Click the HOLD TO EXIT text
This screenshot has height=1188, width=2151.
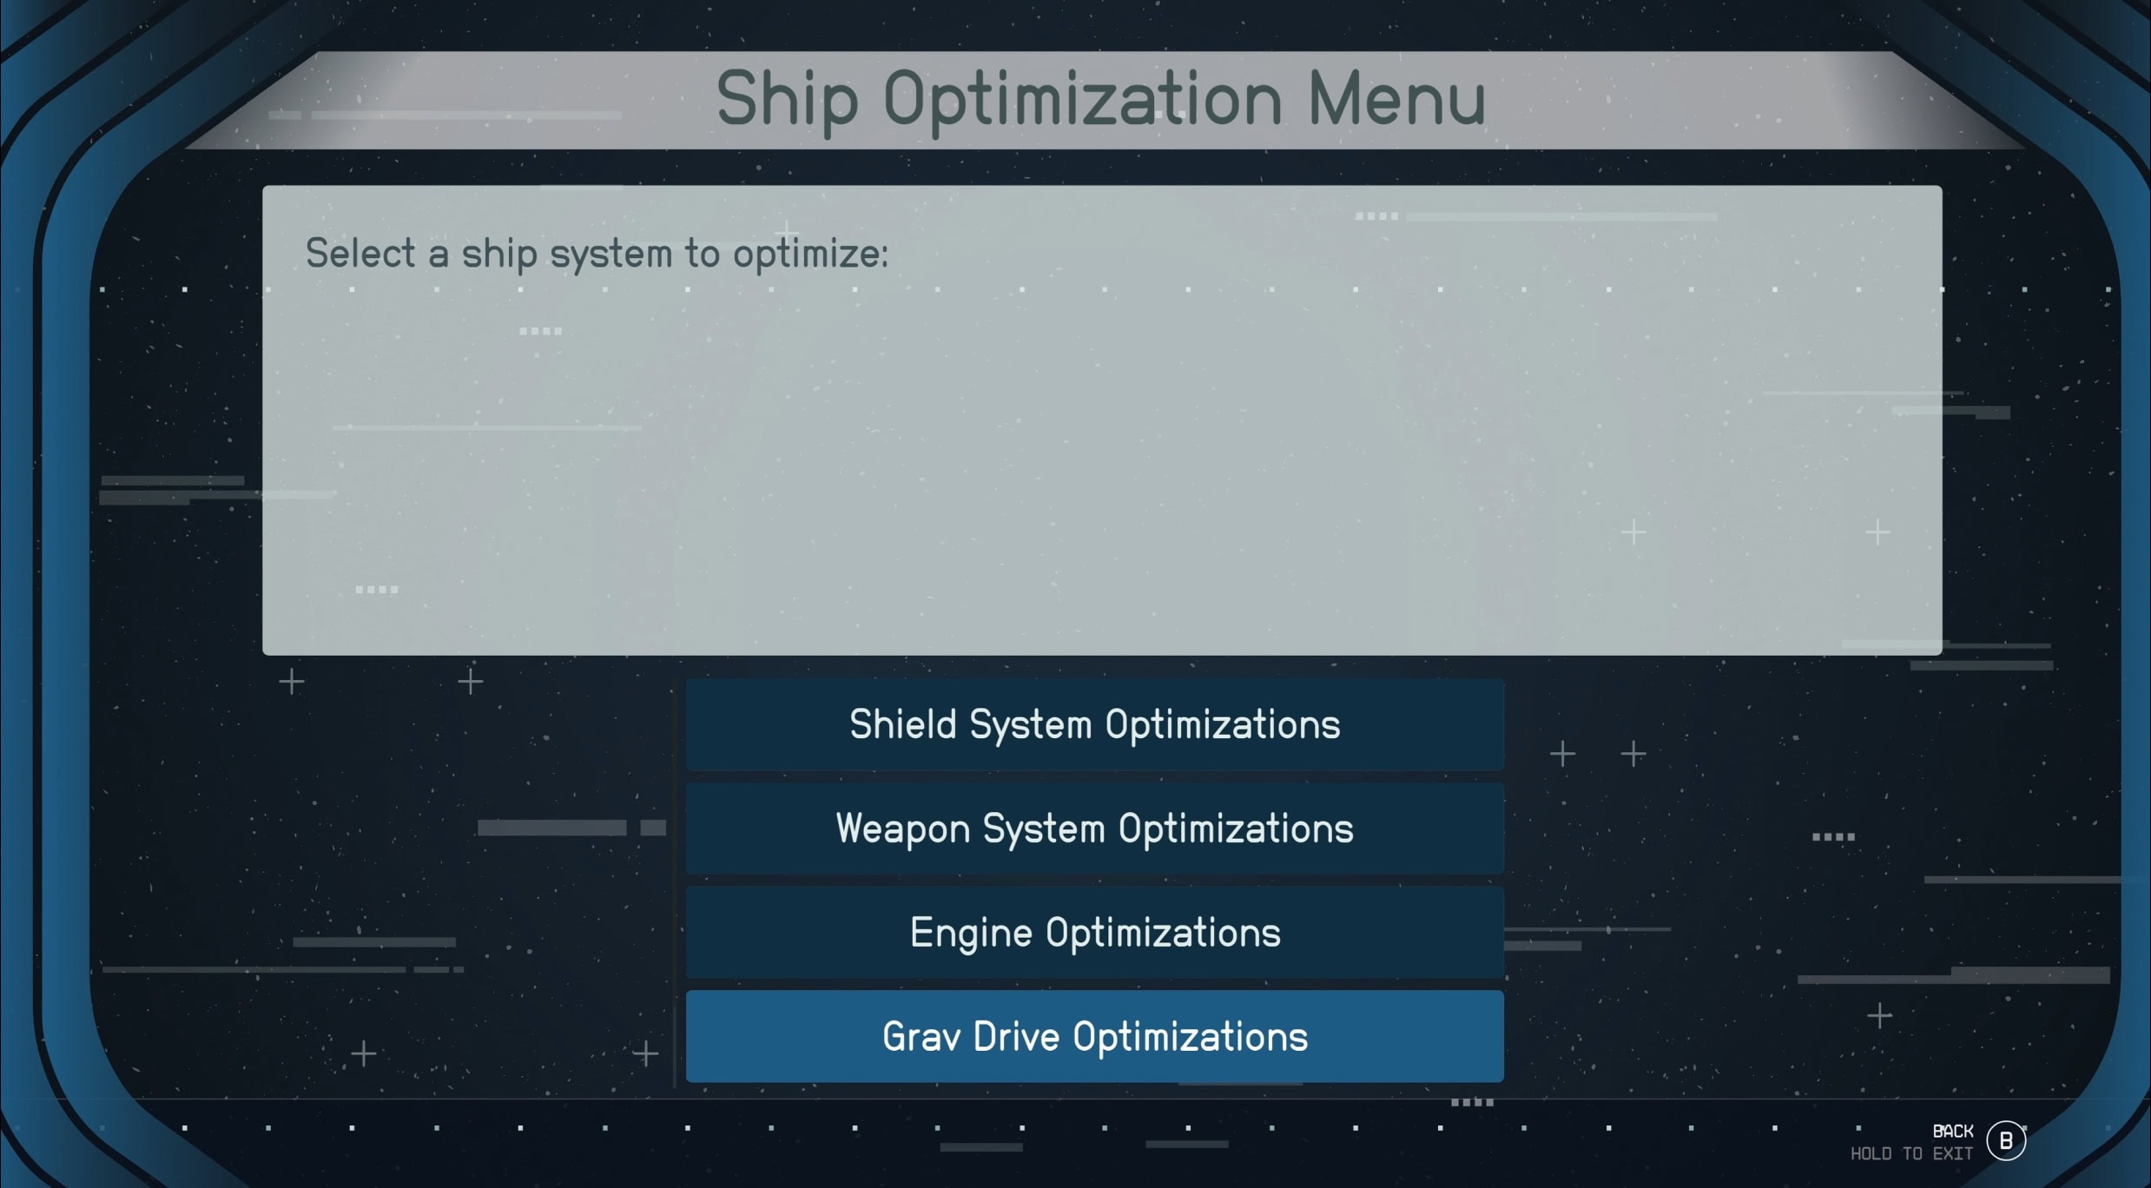[x=1910, y=1154]
